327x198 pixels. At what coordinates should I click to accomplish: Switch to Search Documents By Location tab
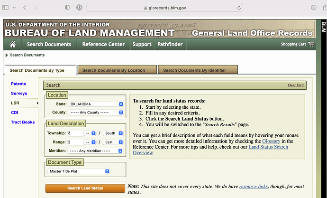[x=117, y=70]
